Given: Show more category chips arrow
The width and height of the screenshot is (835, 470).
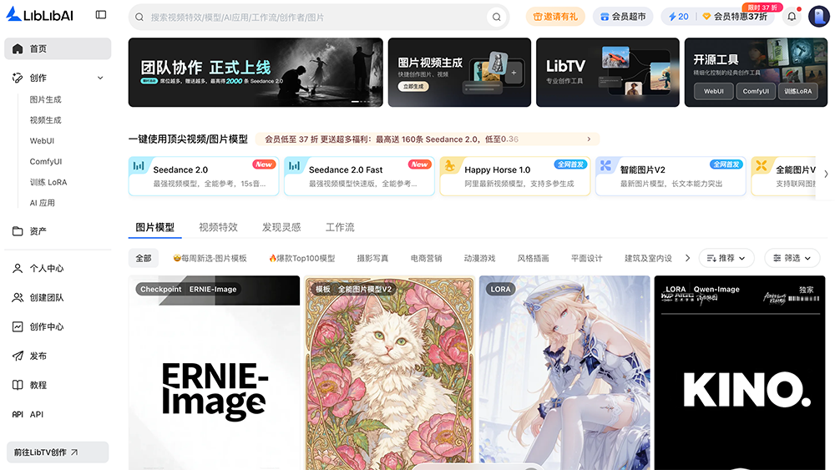Looking at the screenshot, I should pos(687,258).
